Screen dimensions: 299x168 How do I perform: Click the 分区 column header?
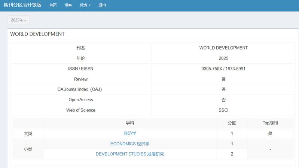(232, 123)
